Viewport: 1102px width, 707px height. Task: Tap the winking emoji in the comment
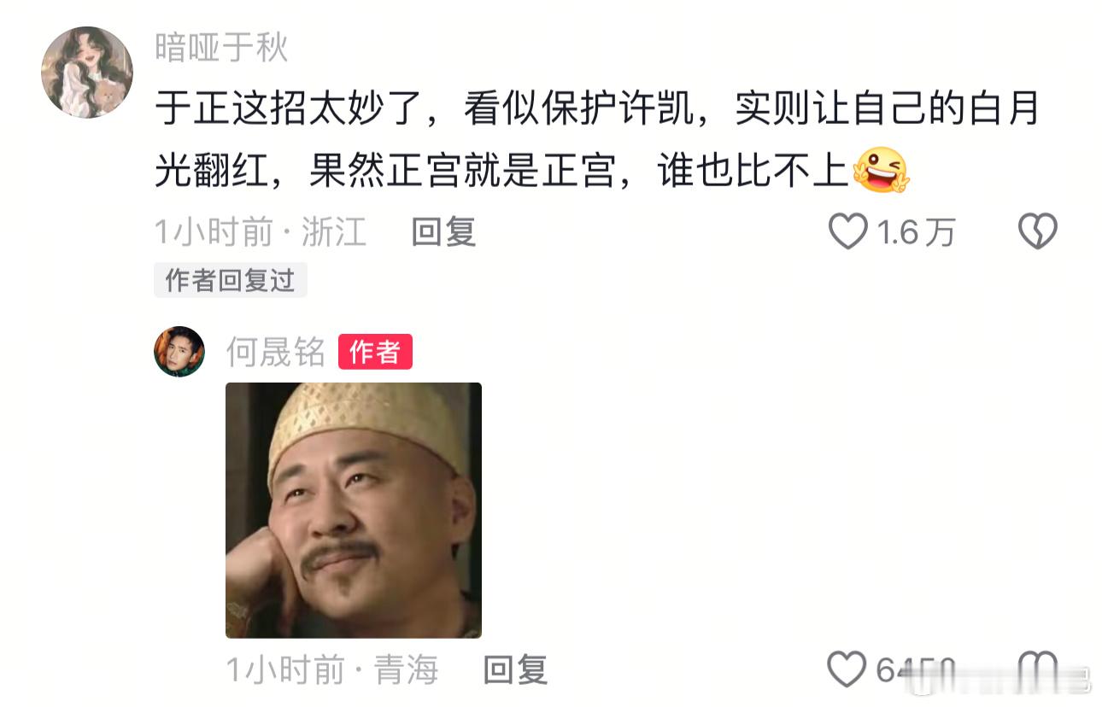pyautogui.click(x=882, y=171)
